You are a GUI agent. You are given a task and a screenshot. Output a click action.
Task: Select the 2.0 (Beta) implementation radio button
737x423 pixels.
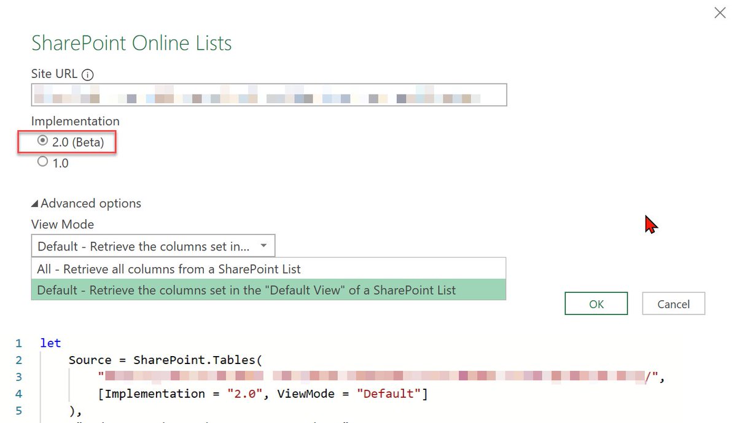click(x=42, y=141)
